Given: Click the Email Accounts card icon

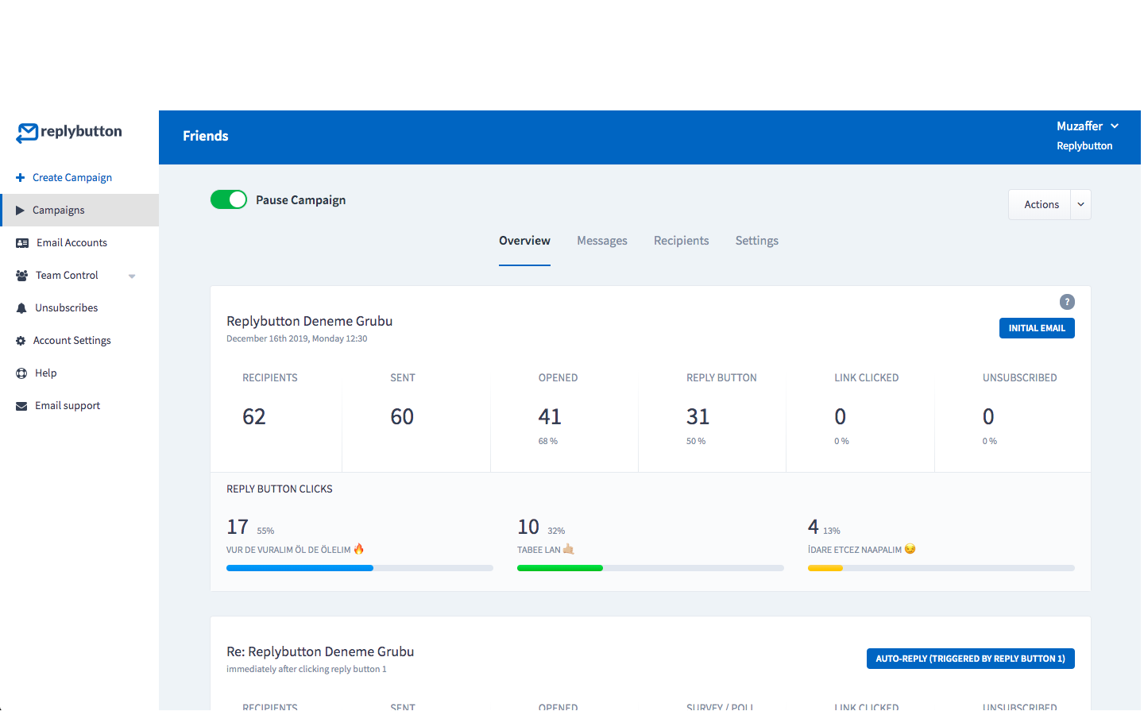Looking at the screenshot, I should pos(22,243).
